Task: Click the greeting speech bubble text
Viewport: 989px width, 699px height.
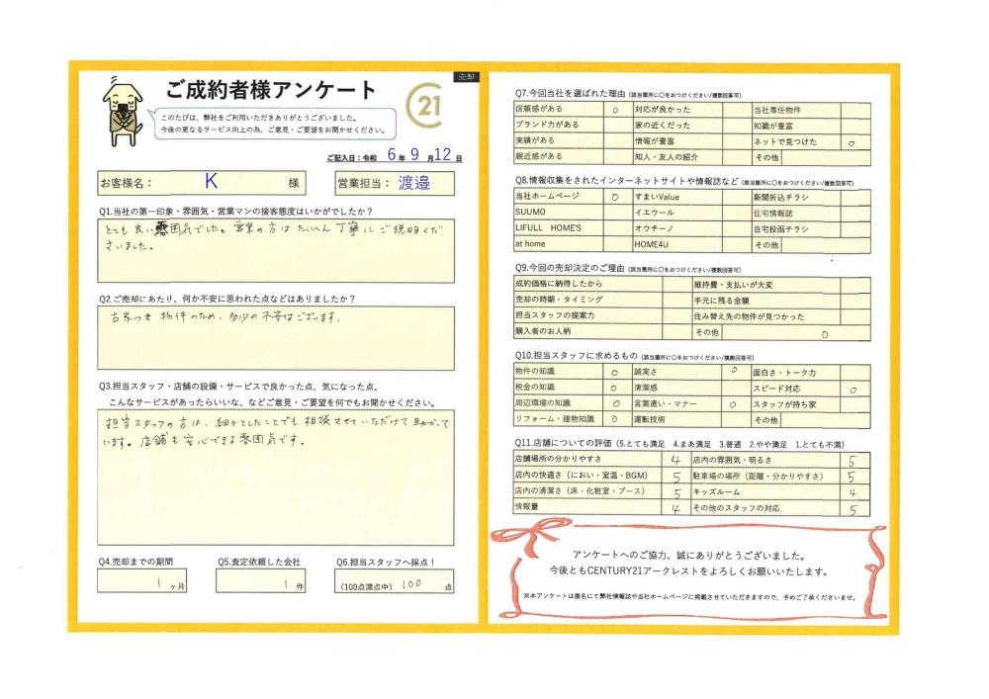Action: tap(273, 124)
